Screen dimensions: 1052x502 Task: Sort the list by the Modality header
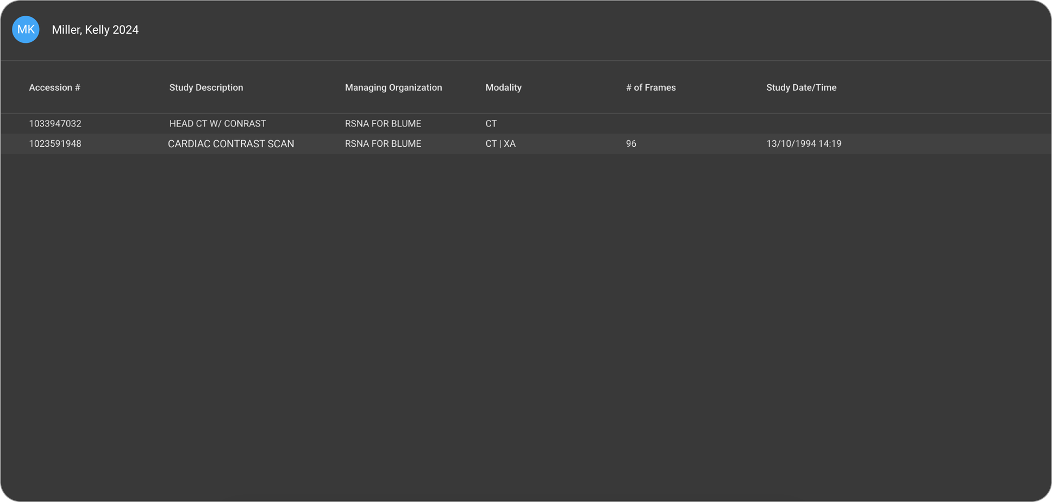coord(503,87)
